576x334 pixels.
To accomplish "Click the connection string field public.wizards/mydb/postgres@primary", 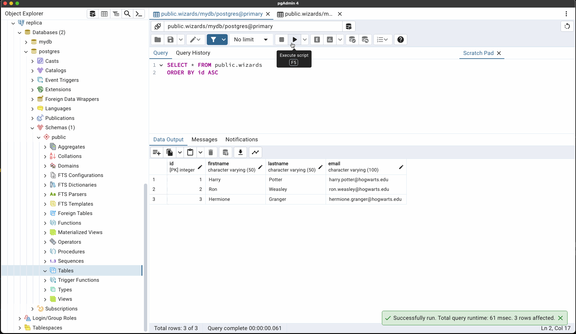I will coord(253,26).
